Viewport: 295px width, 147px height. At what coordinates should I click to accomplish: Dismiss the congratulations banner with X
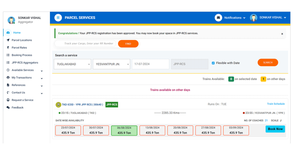point(282,34)
